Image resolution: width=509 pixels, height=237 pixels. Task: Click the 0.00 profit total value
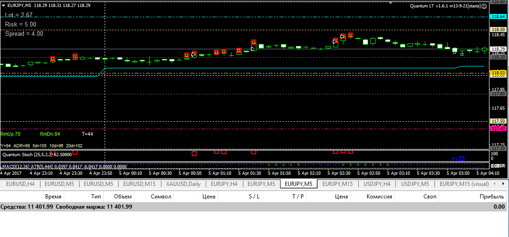499,206
